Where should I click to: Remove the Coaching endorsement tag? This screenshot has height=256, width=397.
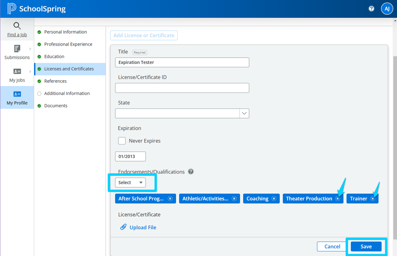[x=274, y=198]
